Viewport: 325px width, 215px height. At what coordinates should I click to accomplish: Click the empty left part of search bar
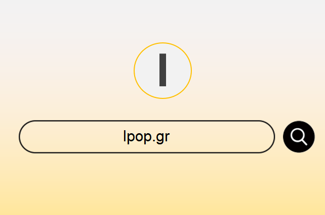(70, 137)
